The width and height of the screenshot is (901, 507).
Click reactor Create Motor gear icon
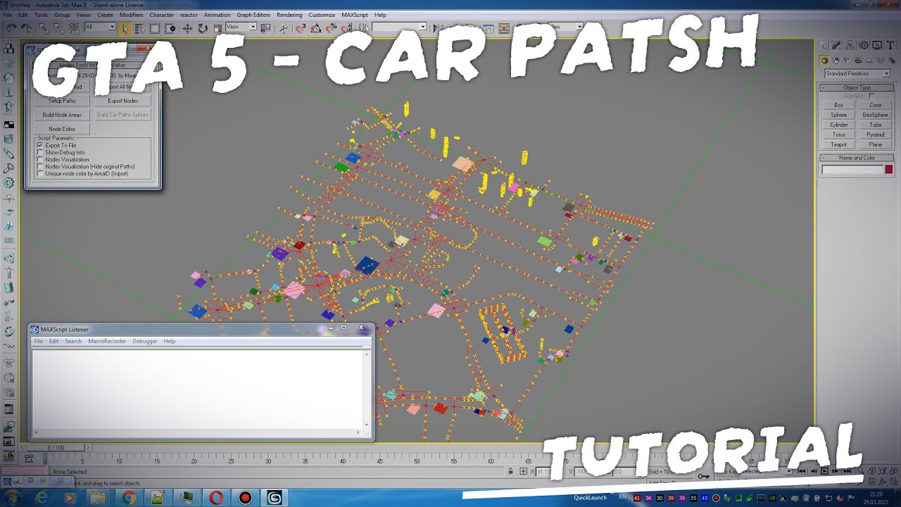pos(9,183)
